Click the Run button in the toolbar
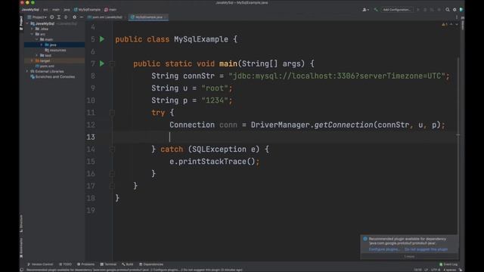484x272 pixels. pos(418,10)
